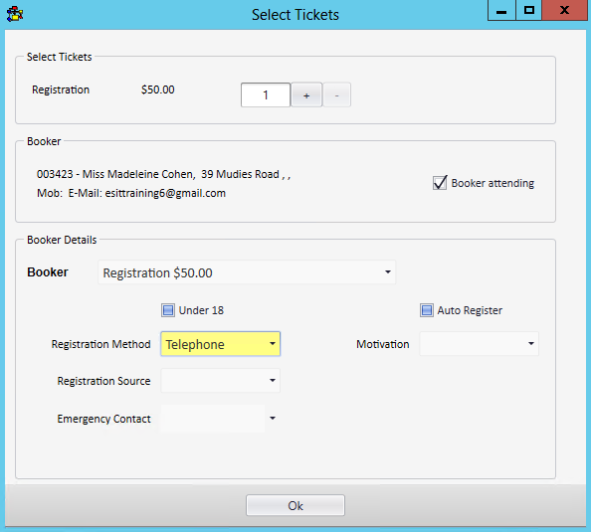Click the booker e-mail address line
The height and width of the screenshot is (532, 591).
pos(131,193)
